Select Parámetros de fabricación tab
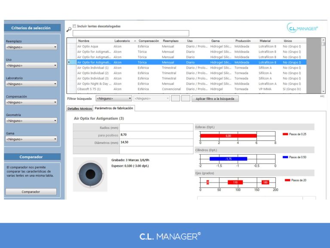 [x=114, y=108]
